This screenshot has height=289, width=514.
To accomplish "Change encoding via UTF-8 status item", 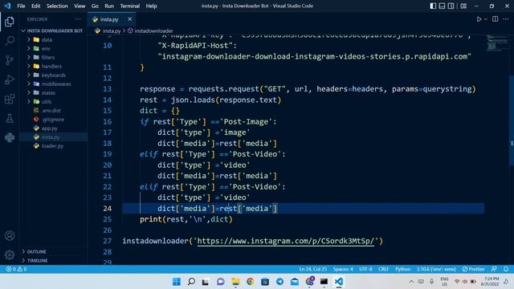I will click(365, 269).
